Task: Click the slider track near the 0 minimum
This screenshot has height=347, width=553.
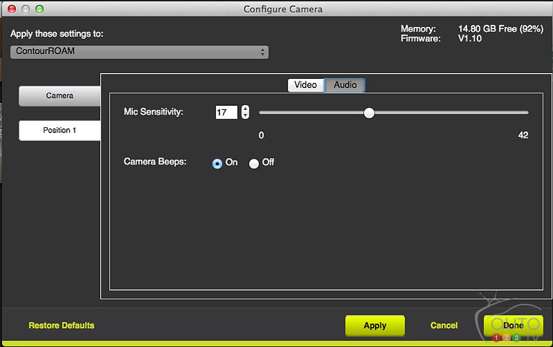Action: point(264,113)
